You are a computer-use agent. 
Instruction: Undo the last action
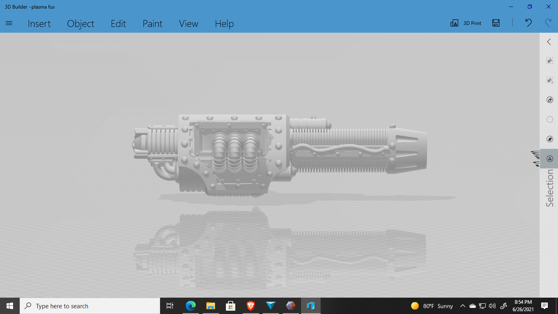(x=529, y=23)
